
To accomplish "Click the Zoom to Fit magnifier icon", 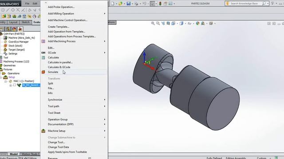I will coord(153,23).
